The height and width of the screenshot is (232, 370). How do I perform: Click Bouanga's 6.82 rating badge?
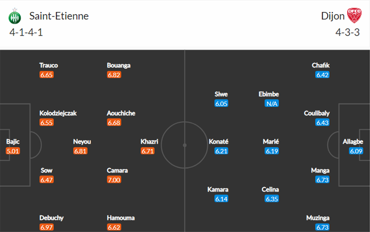[x=114, y=75]
